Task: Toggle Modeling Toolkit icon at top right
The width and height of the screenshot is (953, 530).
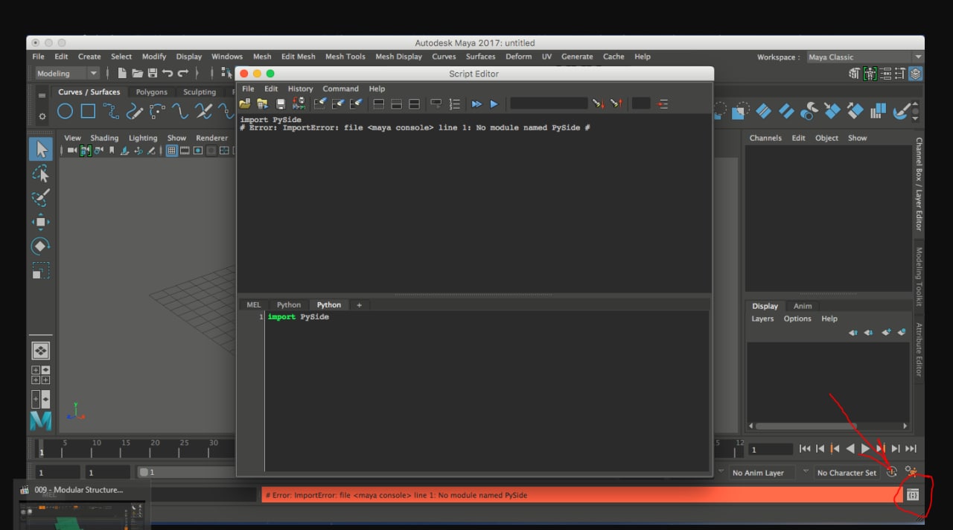Action: [x=854, y=74]
